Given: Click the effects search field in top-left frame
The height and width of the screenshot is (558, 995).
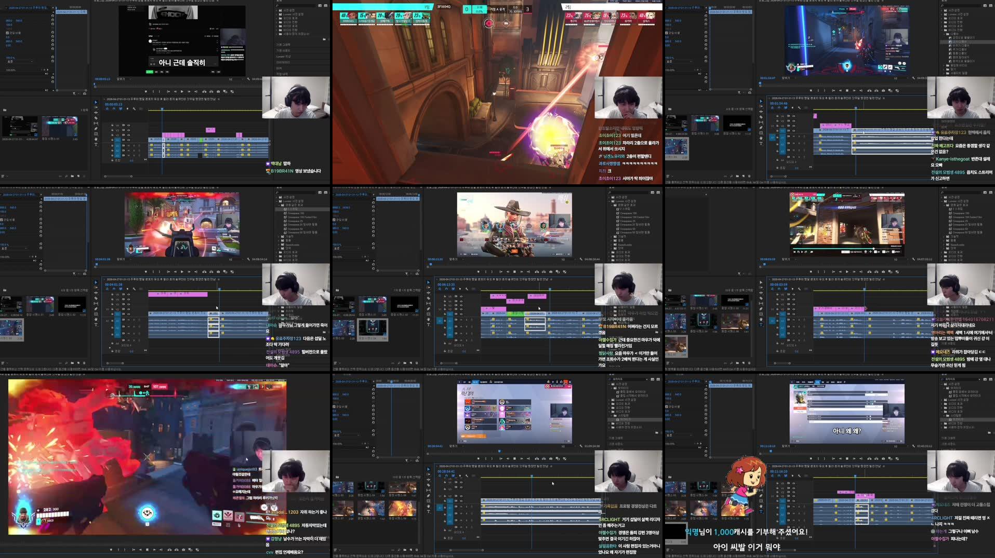Looking at the screenshot, I should click(296, 6).
